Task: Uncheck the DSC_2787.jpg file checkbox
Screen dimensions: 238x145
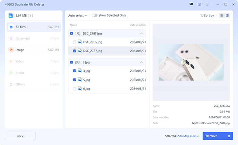Action: point(75,51)
